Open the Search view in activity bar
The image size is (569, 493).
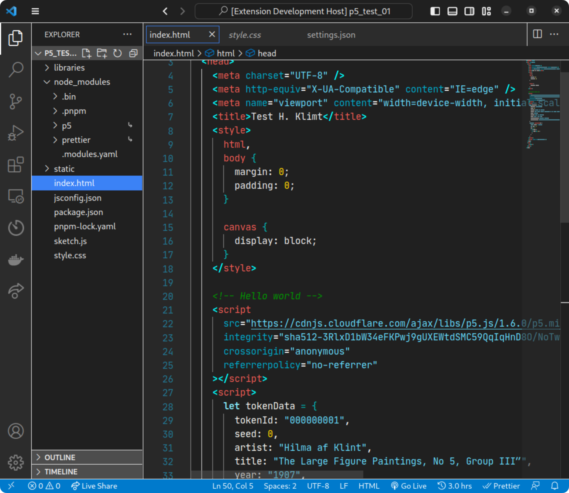click(16, 69)
